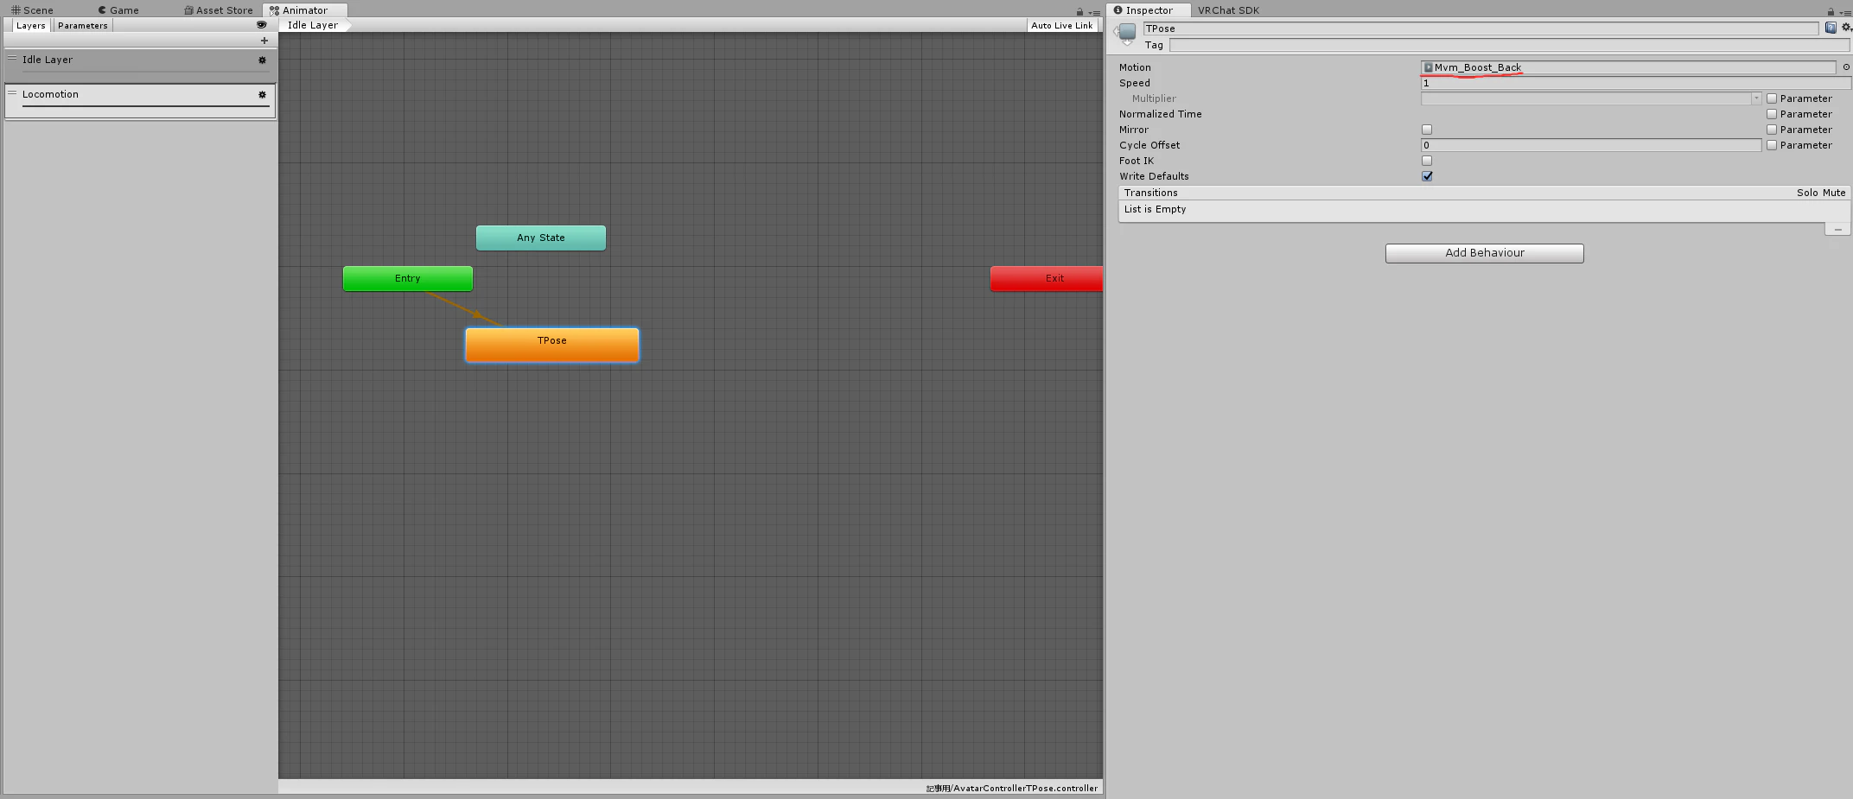Click the Mvm_Boost_Back animation clip icon
The height and width of the screenshot is (799, 1853).
click(x=1429, y=67)
